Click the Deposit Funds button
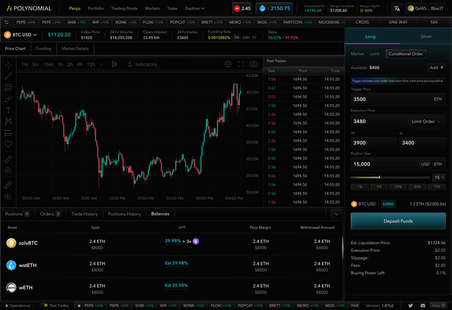452x310 pixels. tap(398, 221)
